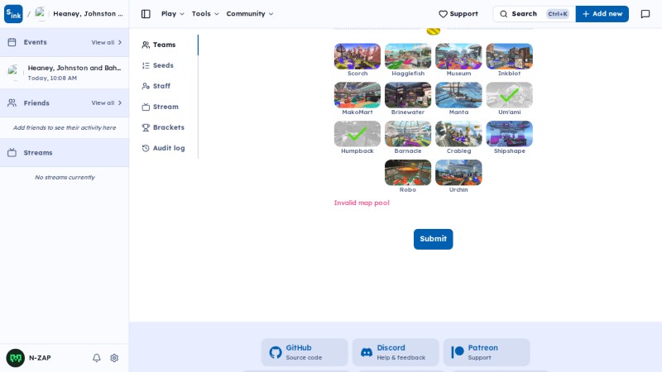Select the Inkblot map

(x=509, y=56)
